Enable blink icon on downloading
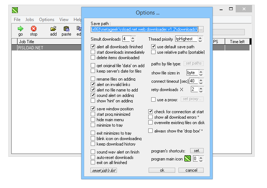 (93, 138)
